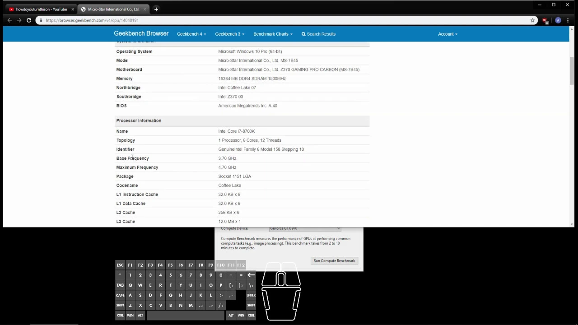This screenshot has width=578, height=325.
Task: Click 'Micro-Star International Co., Ltd. MS-7B45' model value
Action: 258,60
